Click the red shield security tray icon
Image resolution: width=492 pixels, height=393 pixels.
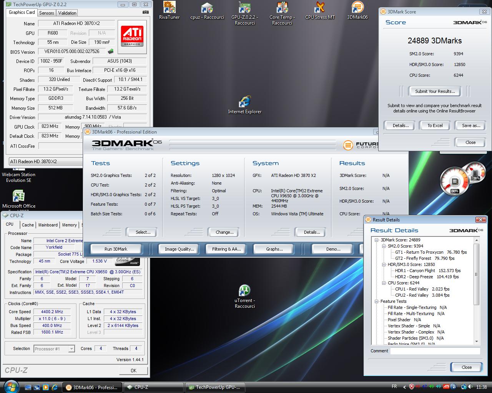412,387
